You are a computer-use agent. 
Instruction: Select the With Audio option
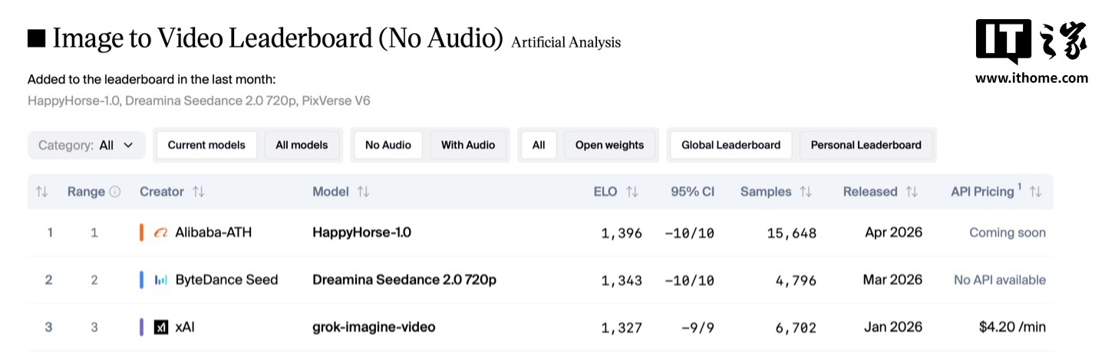468,145
